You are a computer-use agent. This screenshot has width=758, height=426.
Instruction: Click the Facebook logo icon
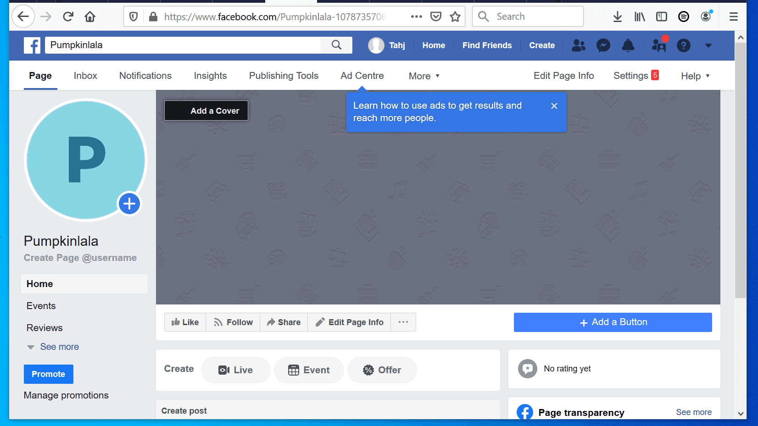tap(32, 45)
